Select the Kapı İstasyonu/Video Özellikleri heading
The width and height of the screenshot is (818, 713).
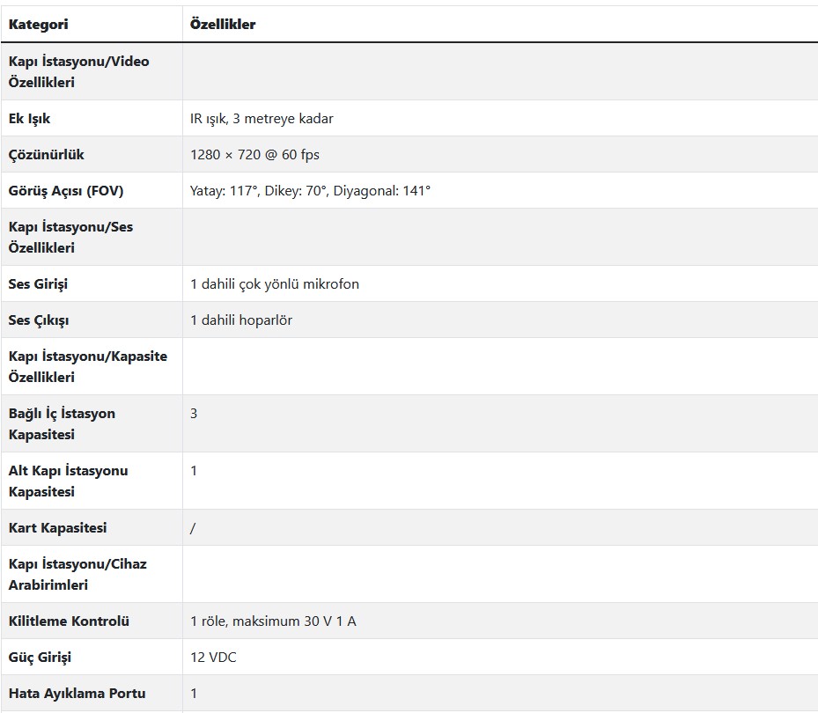[x=78, y=72]
